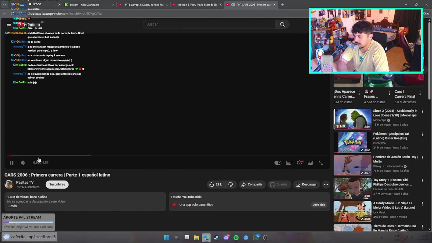Open Windows taskbar search
Viewport: 432px width, 243px height.
click(176, 238)
